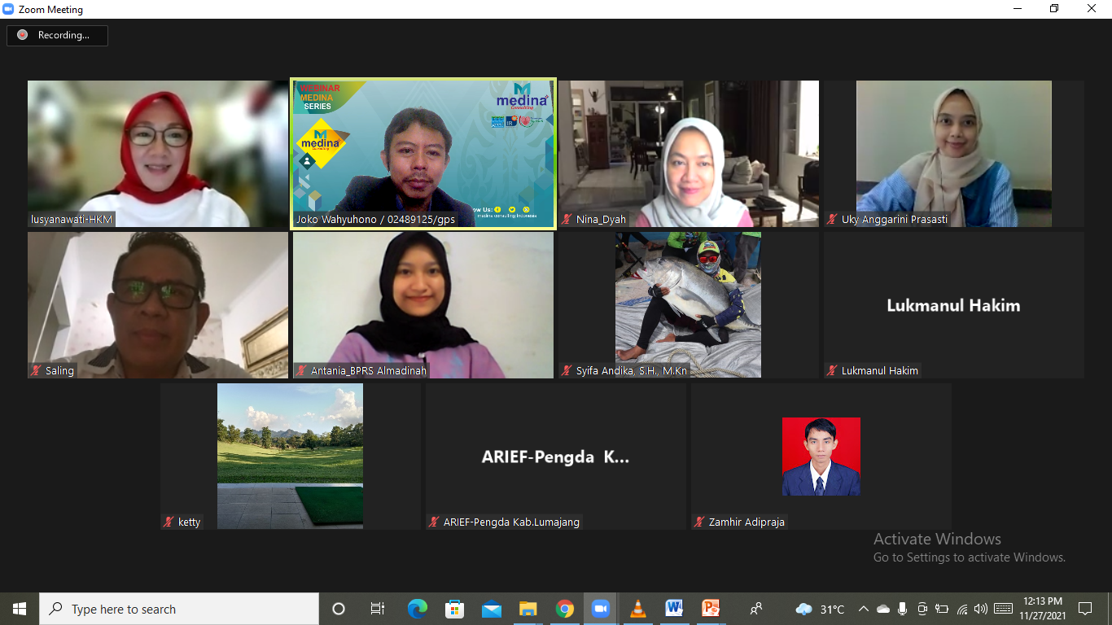This screenshot has width=1112, height=625.
Task: Click the Type here to search box
Action: [179, 609]
